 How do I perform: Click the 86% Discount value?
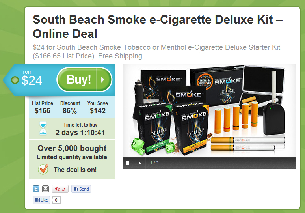pos(70,111)
